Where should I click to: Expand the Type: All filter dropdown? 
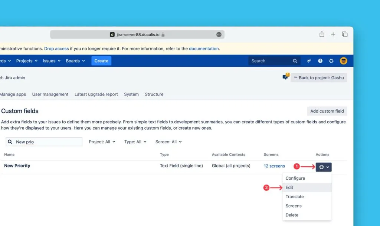(x=135, y=142)
